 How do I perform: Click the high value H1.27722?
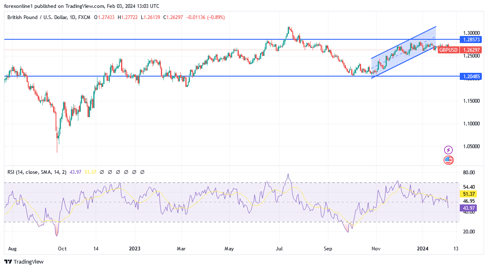click(128, 17)
